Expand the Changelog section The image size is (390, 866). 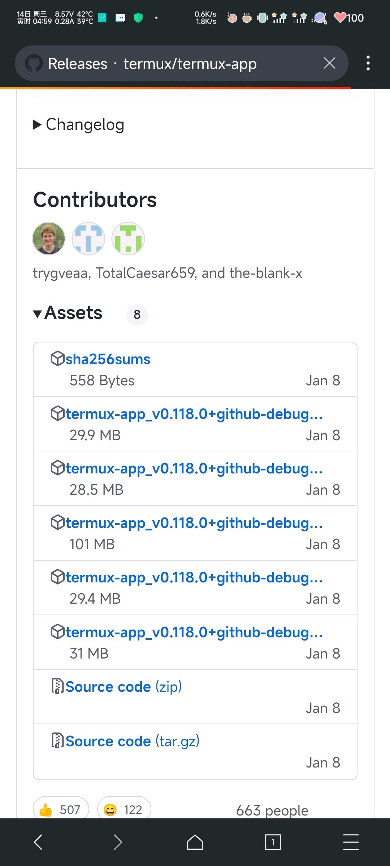tap(79, 124)
